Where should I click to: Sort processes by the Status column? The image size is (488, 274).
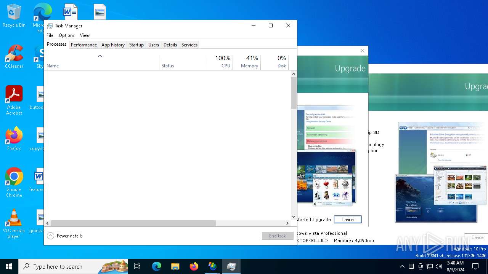[182, 62]
